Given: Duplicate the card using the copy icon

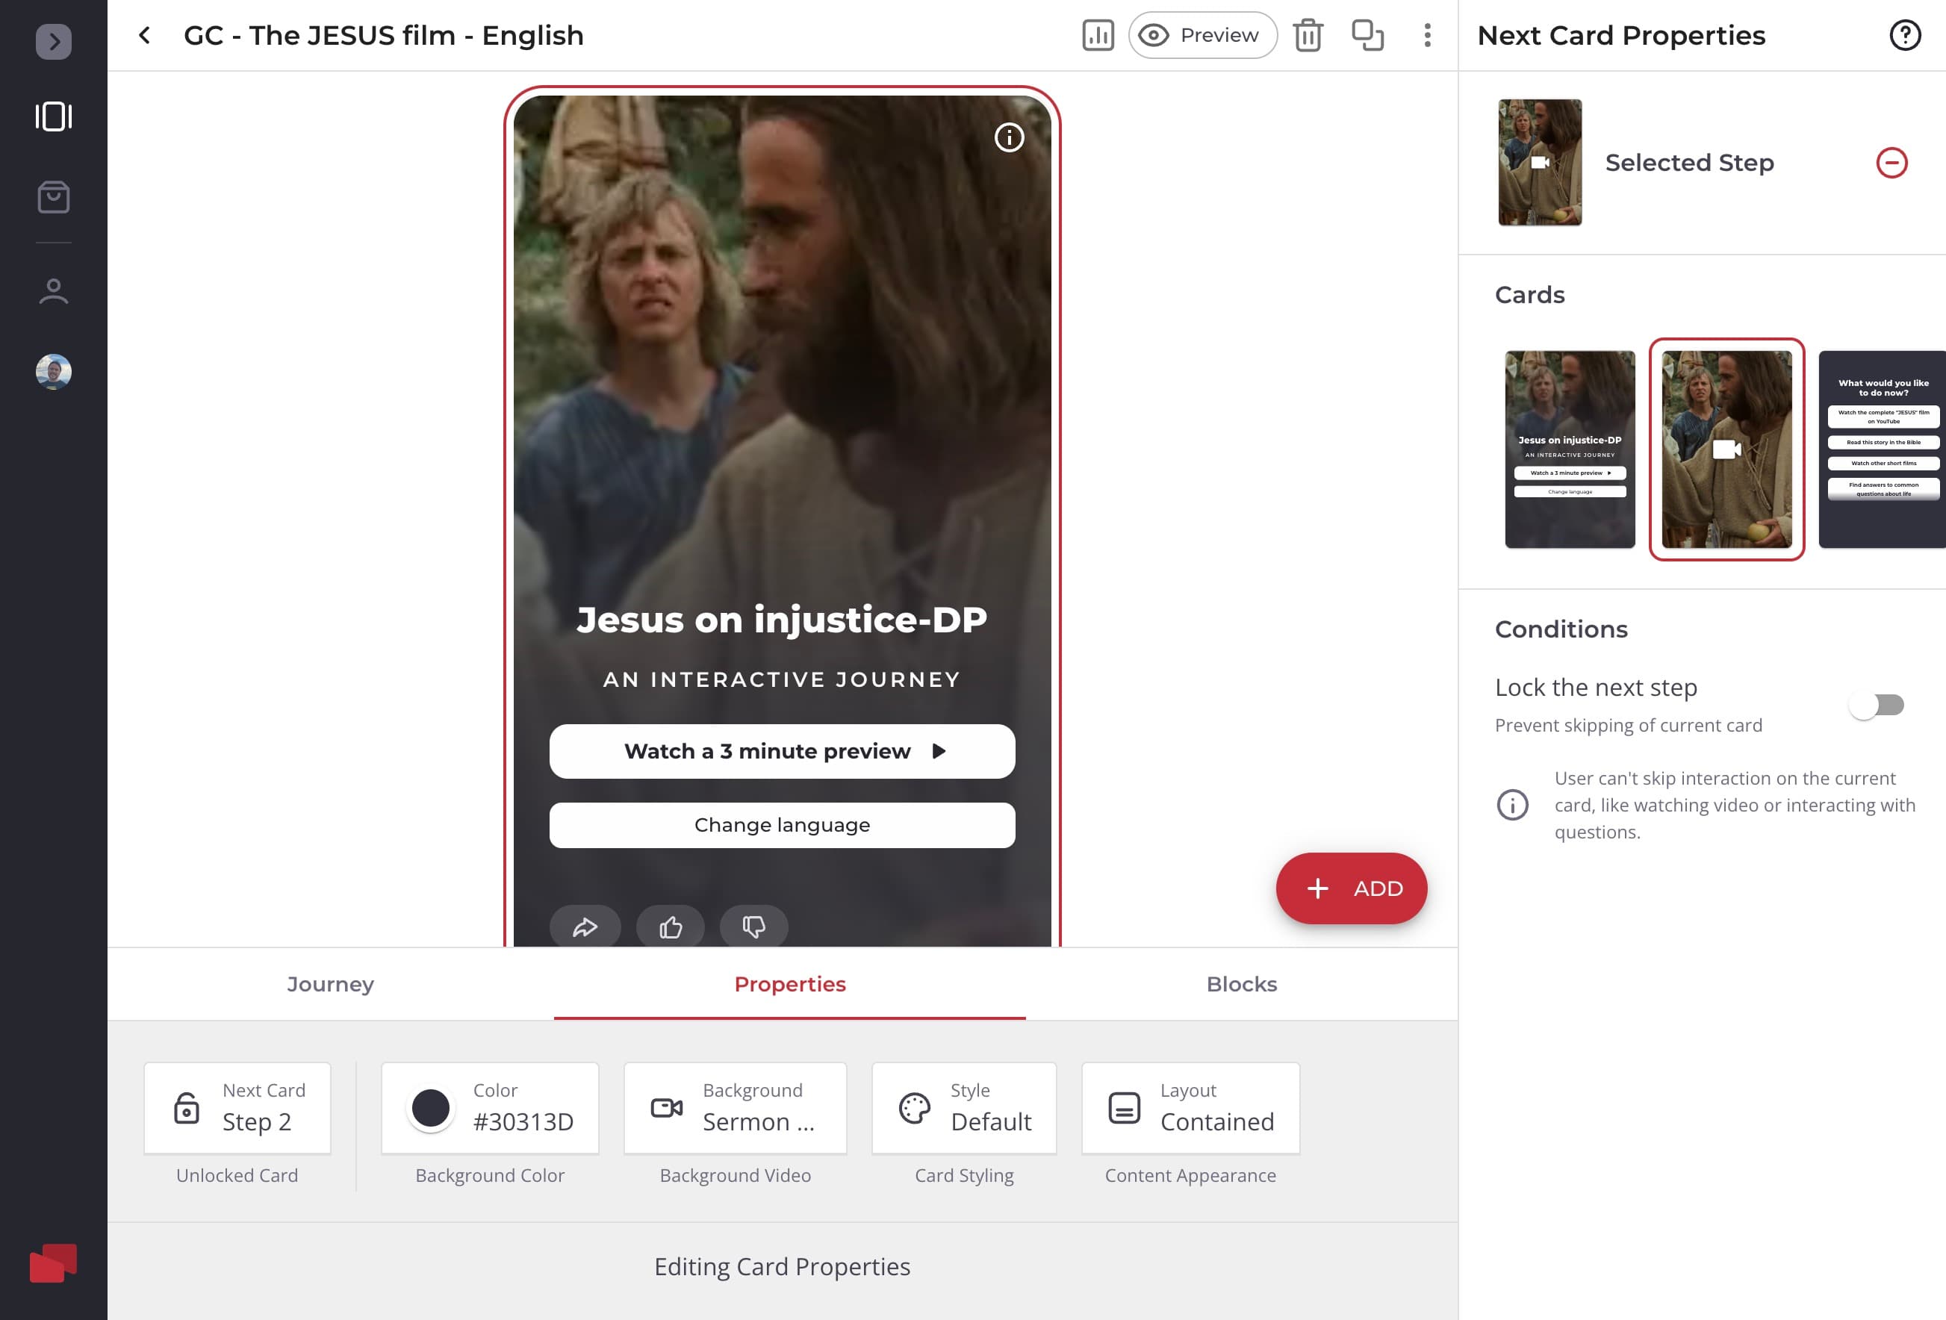Looking at the screenshot, I should coord(1367,35).
